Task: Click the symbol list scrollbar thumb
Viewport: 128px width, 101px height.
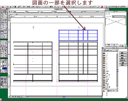Action: point(118,70)
